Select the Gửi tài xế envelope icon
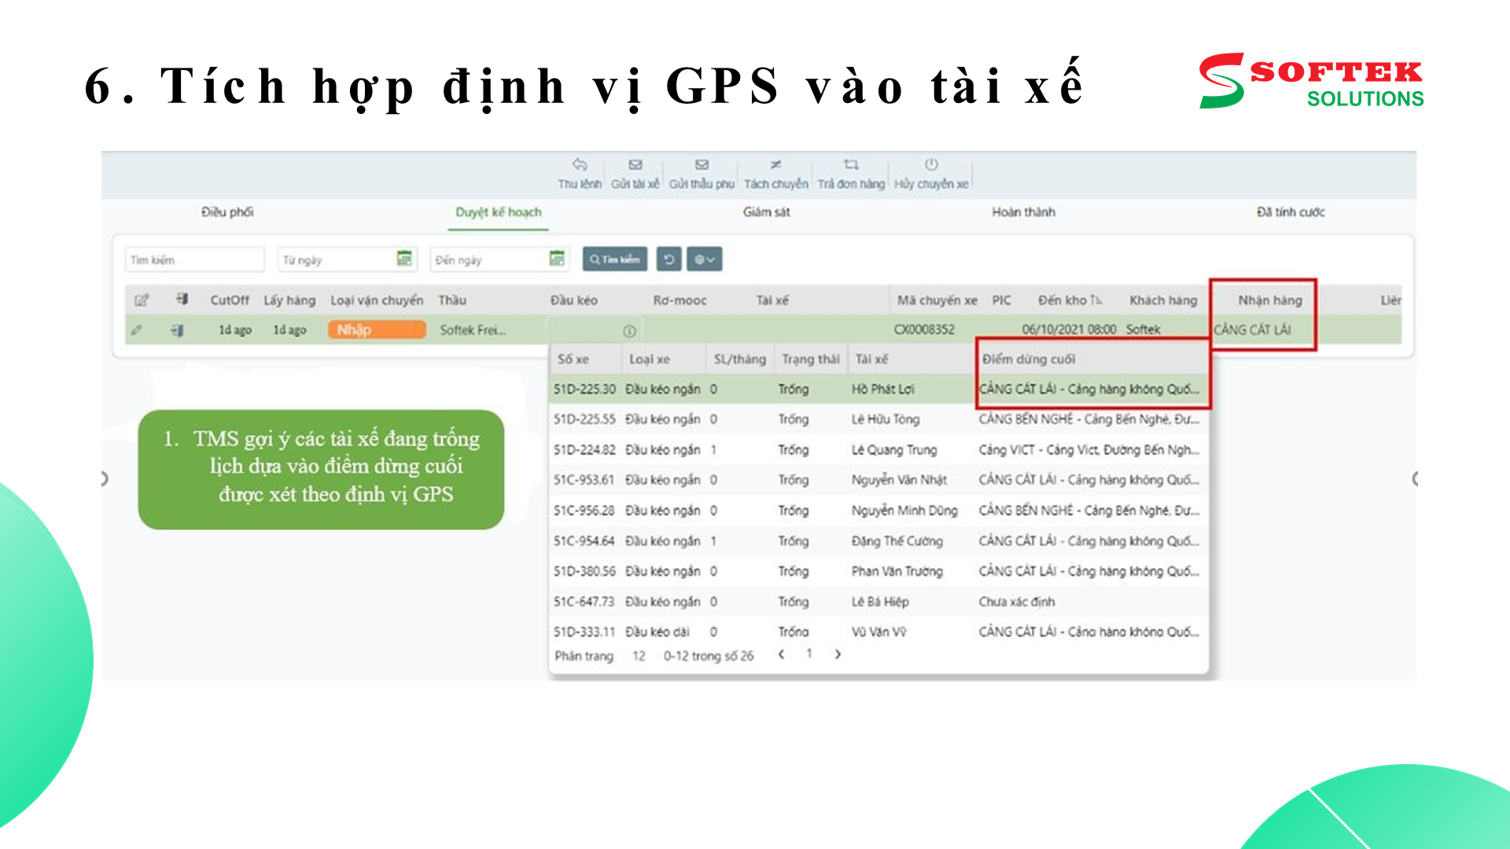1510x849 pixels. (x=635, y=166)
